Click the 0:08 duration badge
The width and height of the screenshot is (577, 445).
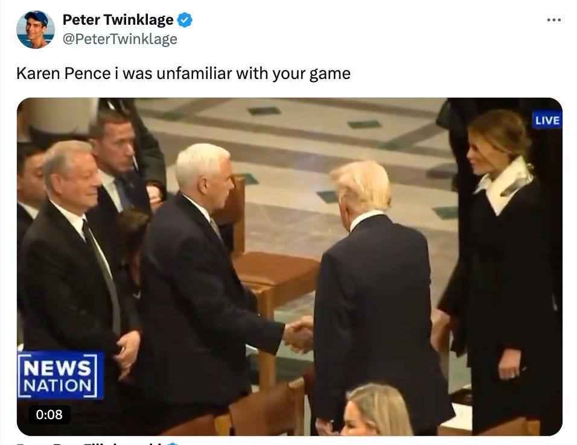(x=49, y=414)
